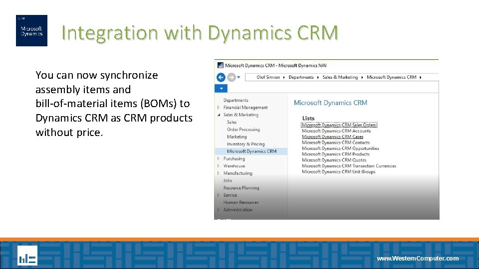Open Microsoft Dynamics CRM Unit Groups list
Viewport: 479px width, 269px height.
point(338,172)
